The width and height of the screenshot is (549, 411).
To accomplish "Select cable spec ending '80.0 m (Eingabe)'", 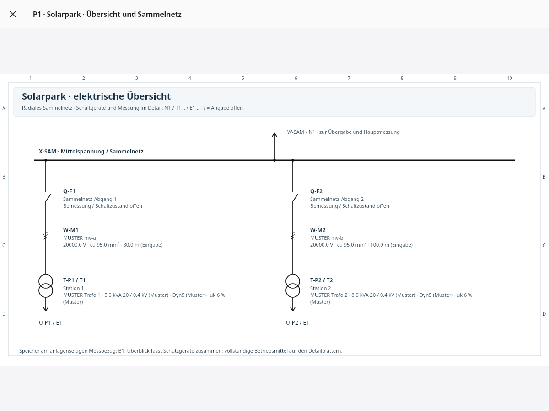I will click(x=113, y=245).
